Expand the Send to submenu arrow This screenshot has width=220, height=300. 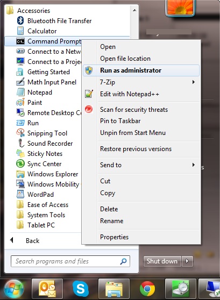194,165
